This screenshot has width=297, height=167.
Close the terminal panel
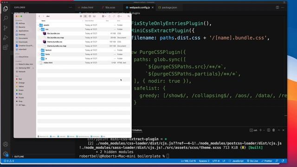[284, 130]
